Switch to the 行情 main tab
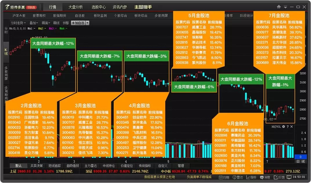311x183 pixels. [53, 7]
